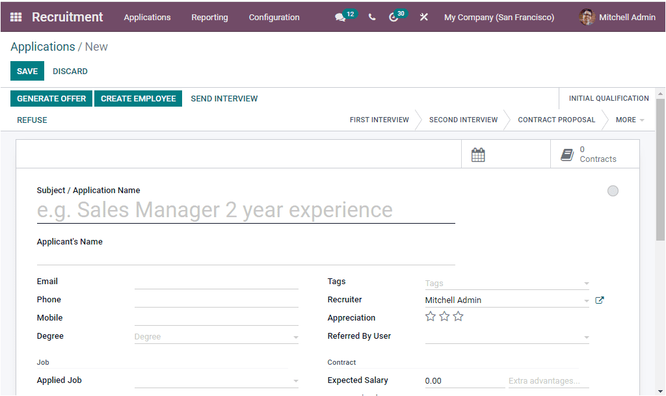Image resolution: width=666 pixels, height=396 pixels.
Task: Open the apps menu grid icon
Action: tap(16, 17)
